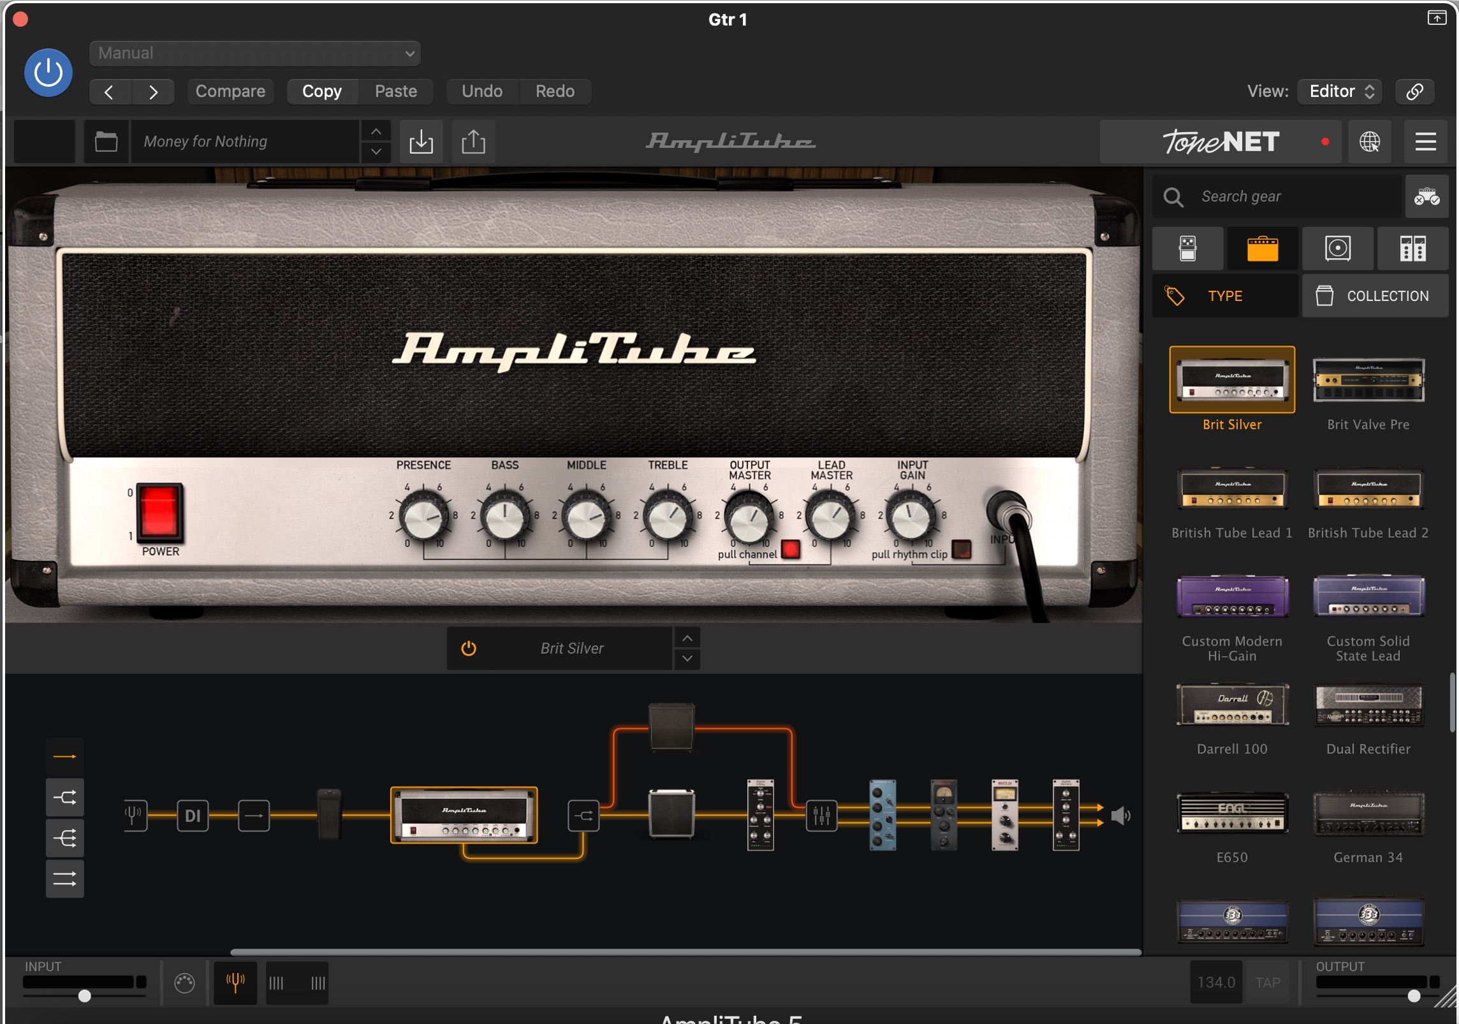Screen dimensions: 1459x1024
Task: Click the globe web icon
Action: click(1369, 142)
